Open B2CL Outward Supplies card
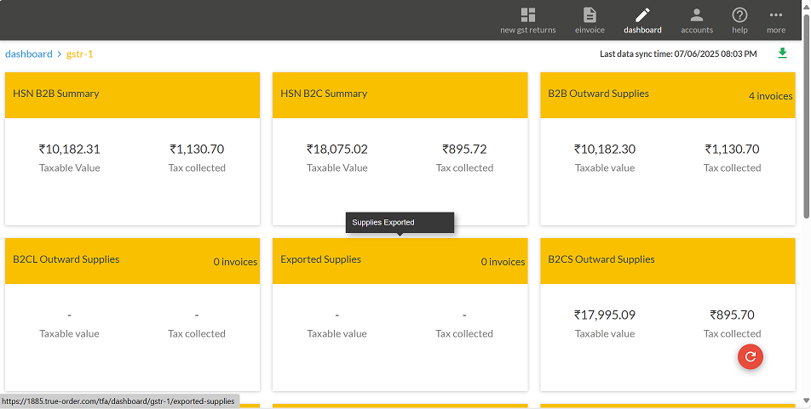The width and height of the screenshot is (811, 409). coord(66,259)
